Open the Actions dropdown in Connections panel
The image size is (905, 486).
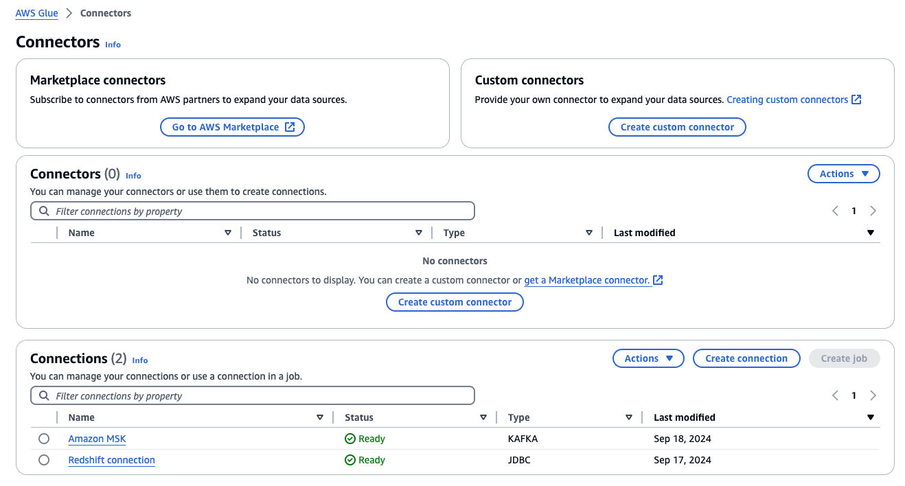coord(648,358)
